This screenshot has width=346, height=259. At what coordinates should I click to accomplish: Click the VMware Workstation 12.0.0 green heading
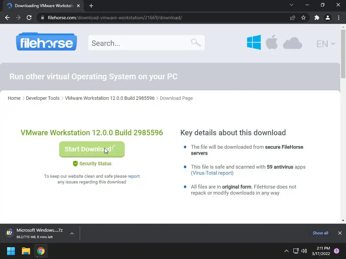pos(92,133)
